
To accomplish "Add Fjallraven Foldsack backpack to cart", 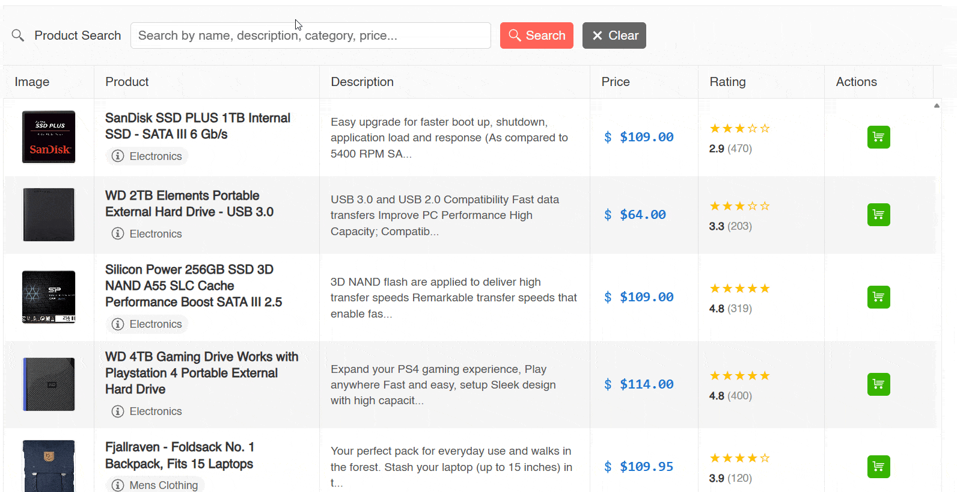I will (878, 467).
